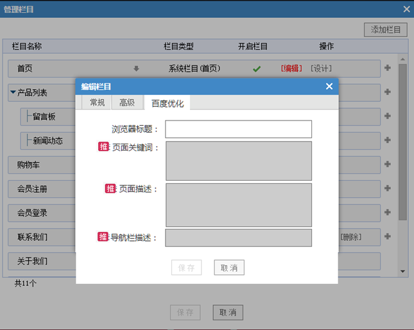Screen dimensions: 414x330
Task: Click the down arrow of the list scrollbar
Action: click(402, 271)
